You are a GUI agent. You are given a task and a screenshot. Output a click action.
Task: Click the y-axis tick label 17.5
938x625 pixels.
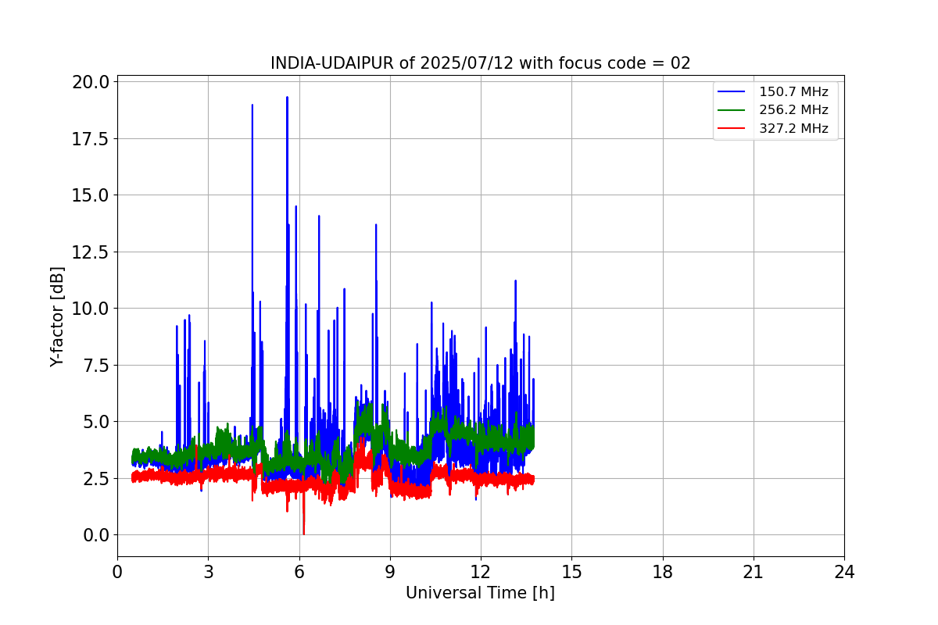(x=91, y=138)
